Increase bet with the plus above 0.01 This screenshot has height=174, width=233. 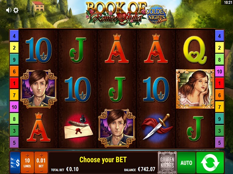41,155
